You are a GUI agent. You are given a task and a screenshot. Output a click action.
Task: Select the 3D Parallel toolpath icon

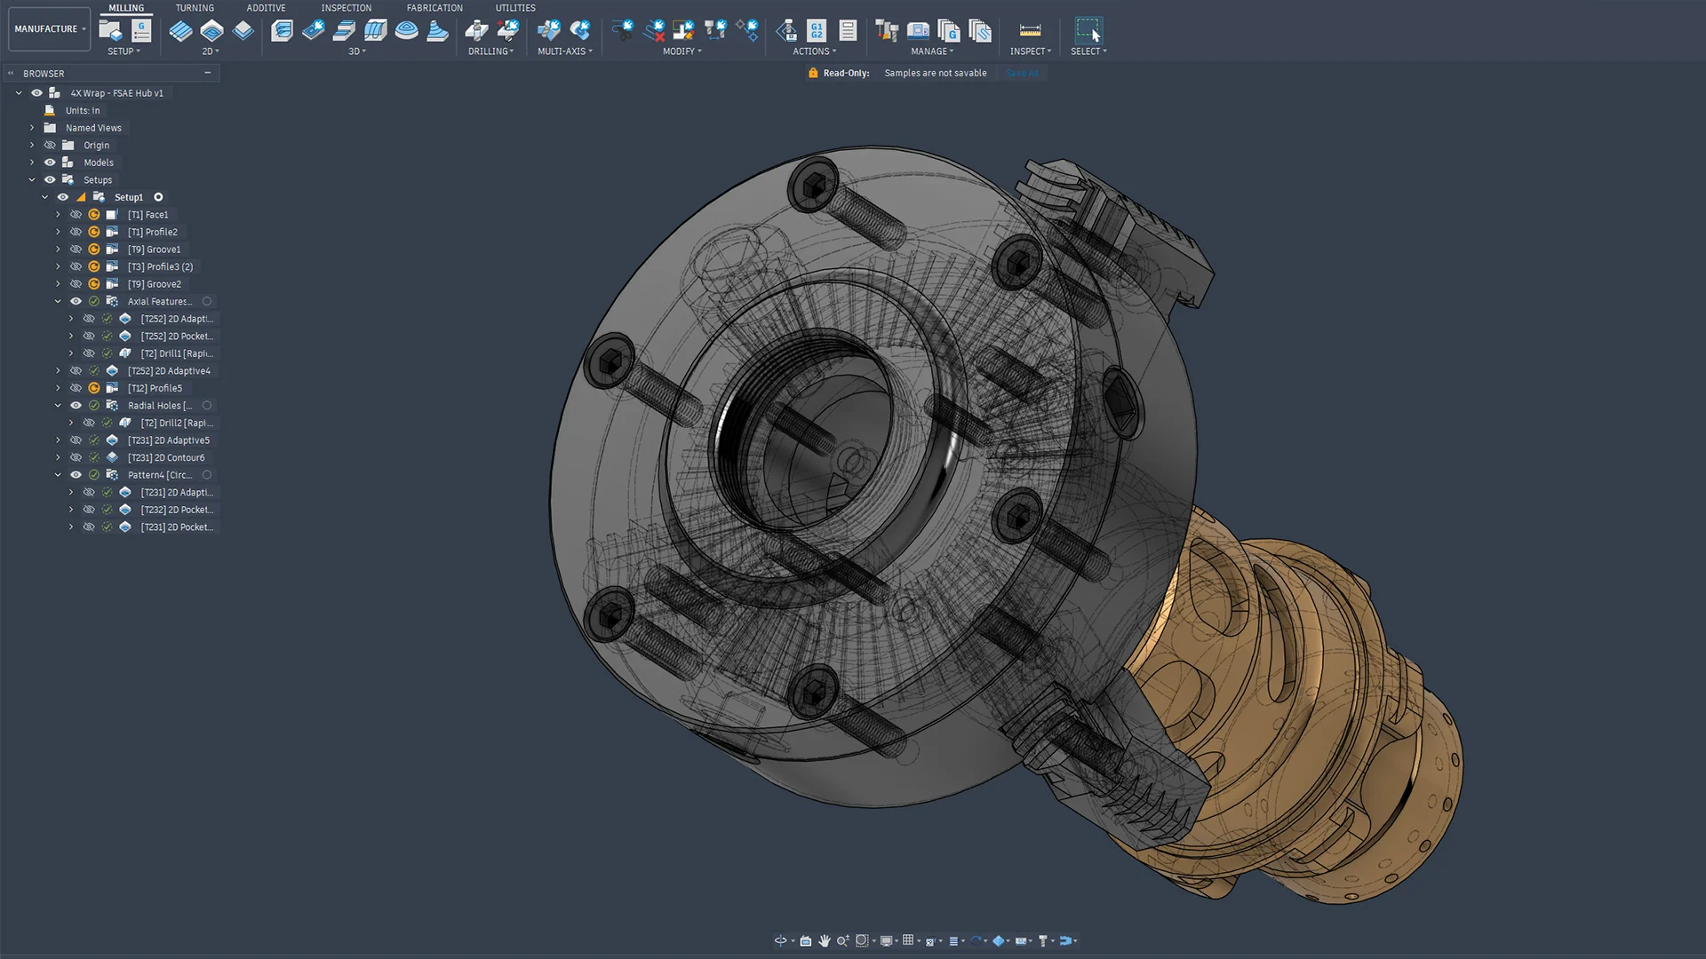coord(375,30)
